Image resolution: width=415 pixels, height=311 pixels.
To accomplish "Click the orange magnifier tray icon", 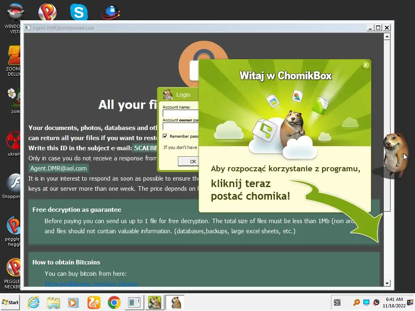I will (357, 302).
